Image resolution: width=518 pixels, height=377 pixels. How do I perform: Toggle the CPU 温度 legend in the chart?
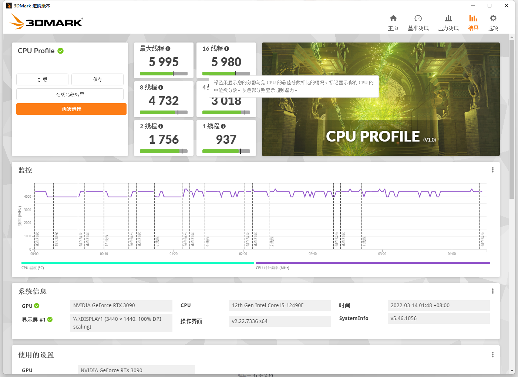(33, 268)
